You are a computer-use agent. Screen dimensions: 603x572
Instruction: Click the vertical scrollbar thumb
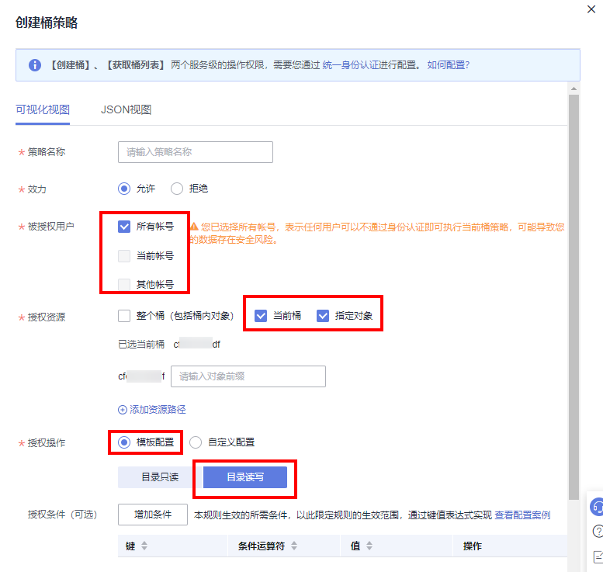point(574,297)
